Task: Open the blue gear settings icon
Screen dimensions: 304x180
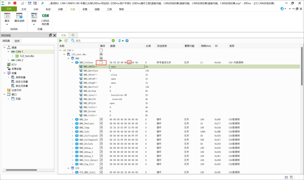Action: click(x=127, y=41)
